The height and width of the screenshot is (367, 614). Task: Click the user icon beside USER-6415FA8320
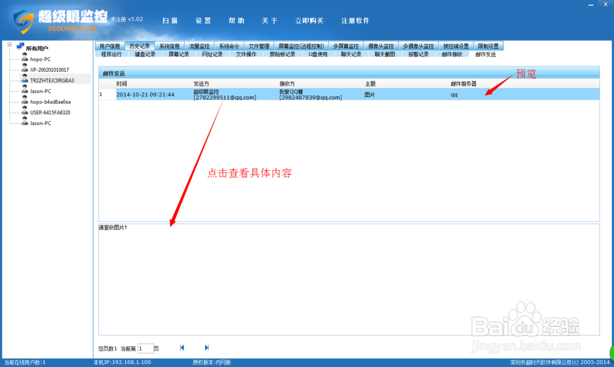point(25,111)
